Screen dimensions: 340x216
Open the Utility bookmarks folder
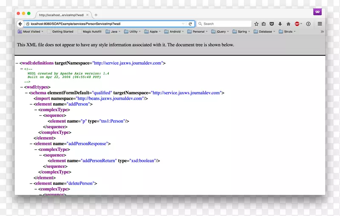pos(132,32)
